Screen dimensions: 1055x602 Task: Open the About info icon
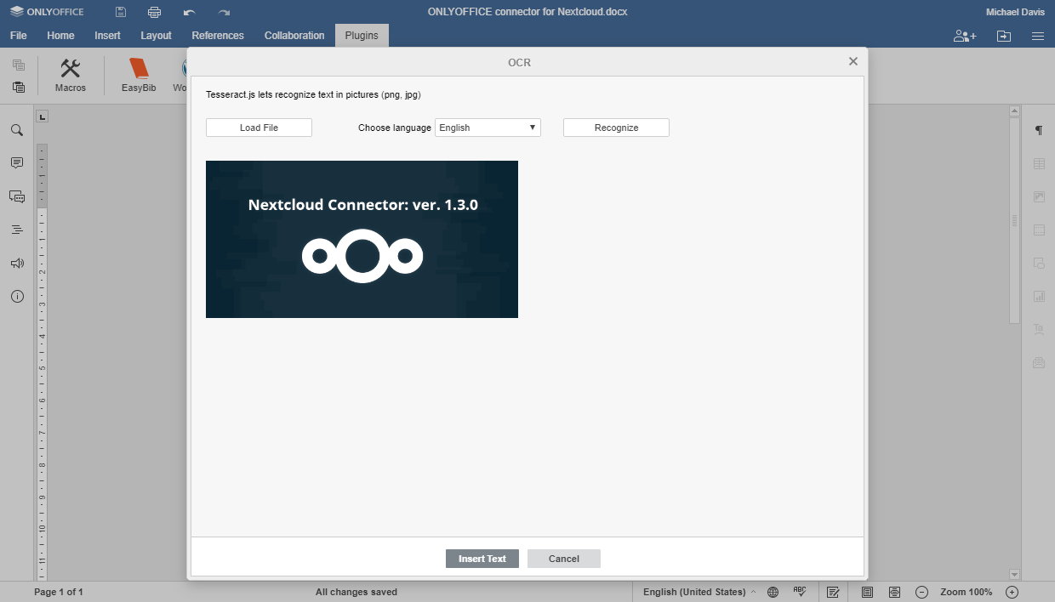pos(17,297)
